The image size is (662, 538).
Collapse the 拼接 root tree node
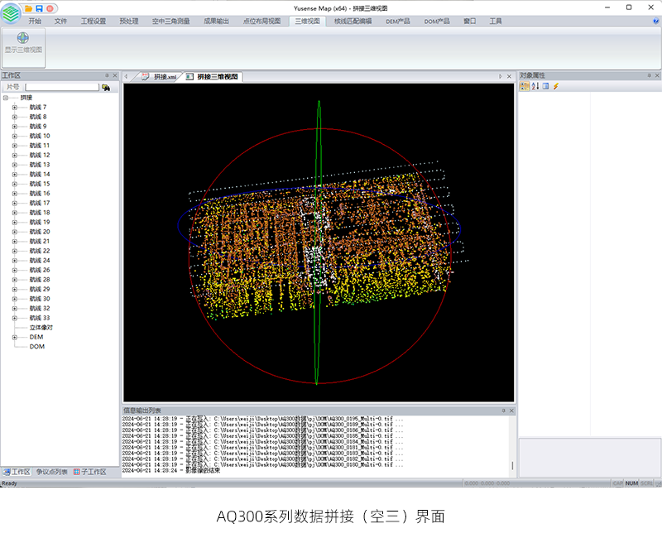point(6,98)
